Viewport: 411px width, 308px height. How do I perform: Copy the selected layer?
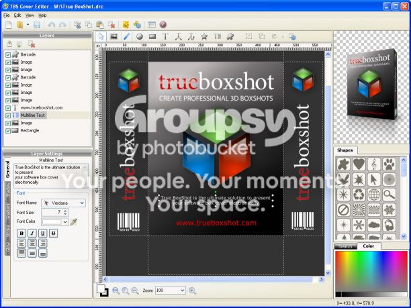pos(89,25)
